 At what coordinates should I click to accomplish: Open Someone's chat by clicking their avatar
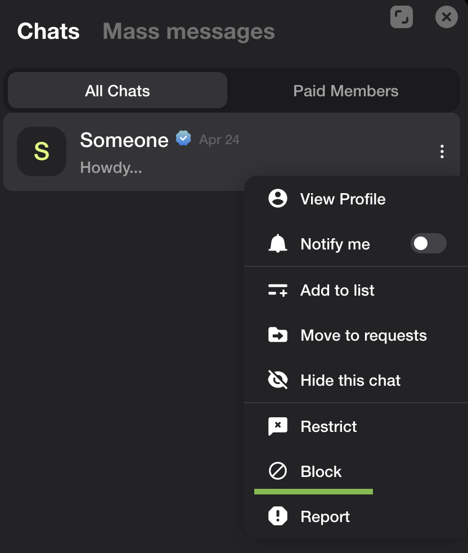point(42,151)
